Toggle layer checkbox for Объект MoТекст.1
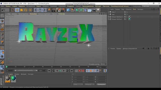161x90 pixels. click(125, 17)
